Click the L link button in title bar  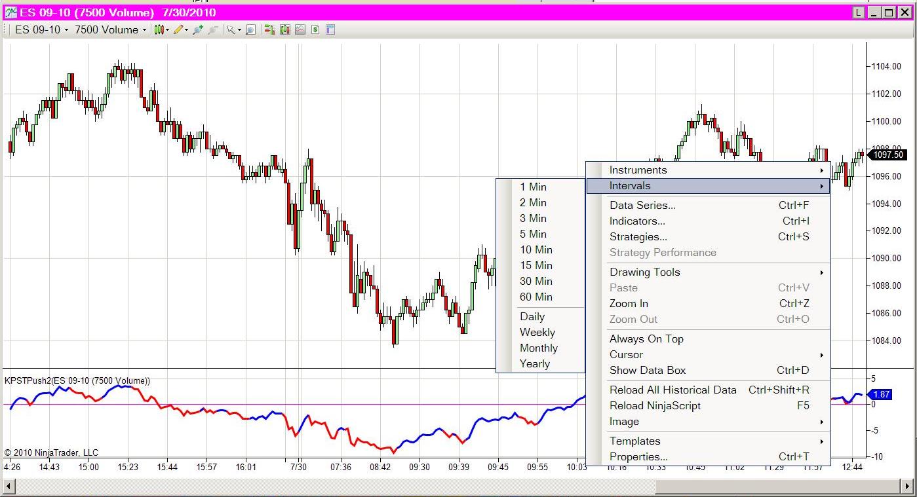859,12
